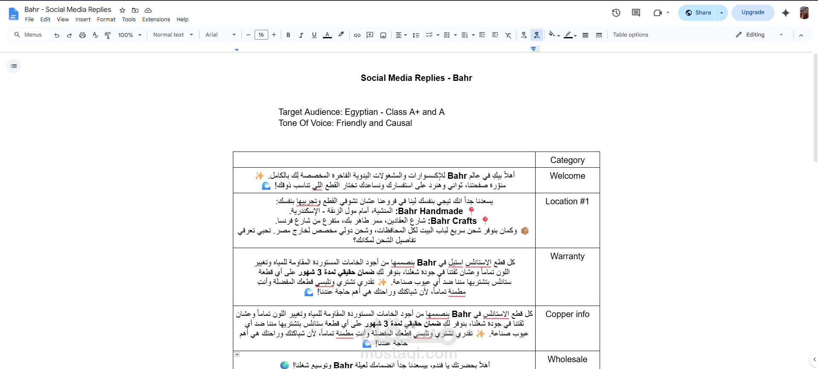Star the Bahr - Social Media Replies document
This screenshot has height=369, width=818.
[x=122, y=10]
